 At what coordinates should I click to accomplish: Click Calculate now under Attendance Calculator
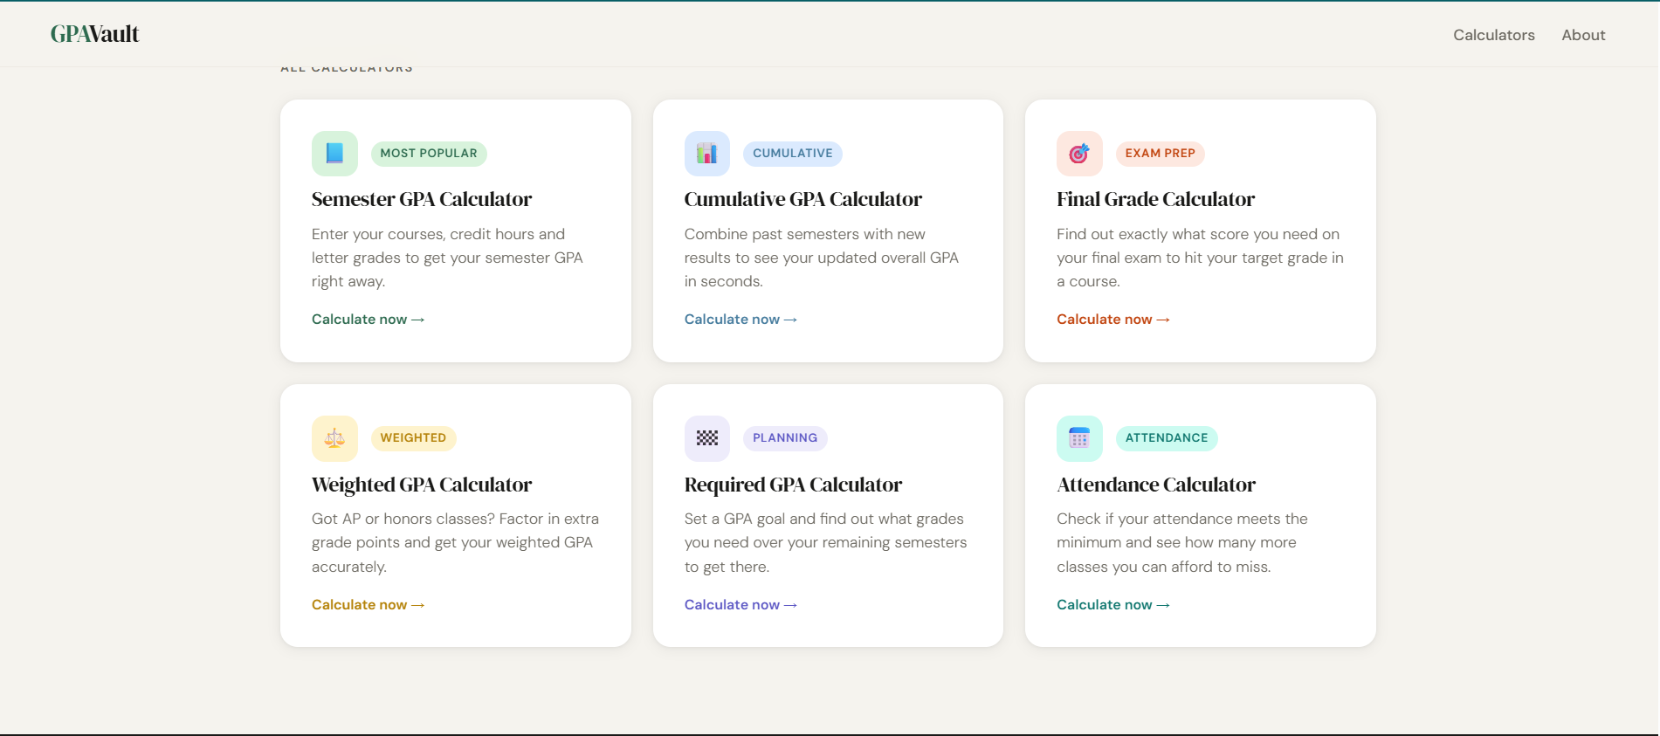pos(1105,604)
